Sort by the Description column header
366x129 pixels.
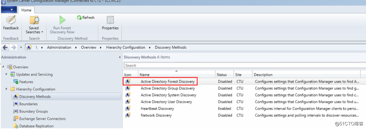(x=306, y=75)
